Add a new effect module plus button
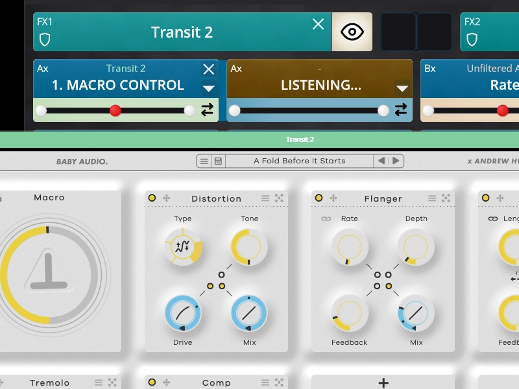Viewport: 519px width, 389px height. coord(383,383)
